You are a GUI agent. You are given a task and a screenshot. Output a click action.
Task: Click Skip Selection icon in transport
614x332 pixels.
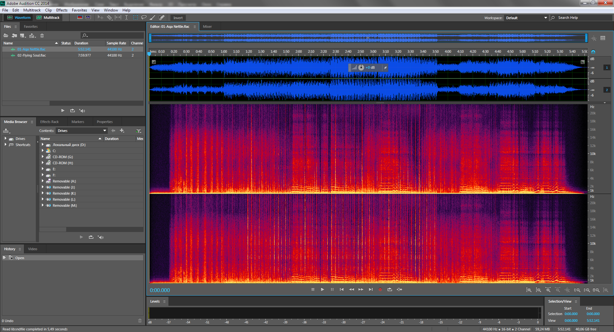pos(399,290)
